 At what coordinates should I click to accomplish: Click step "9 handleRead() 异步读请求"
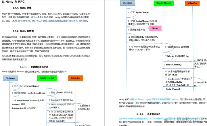[61, 118]
